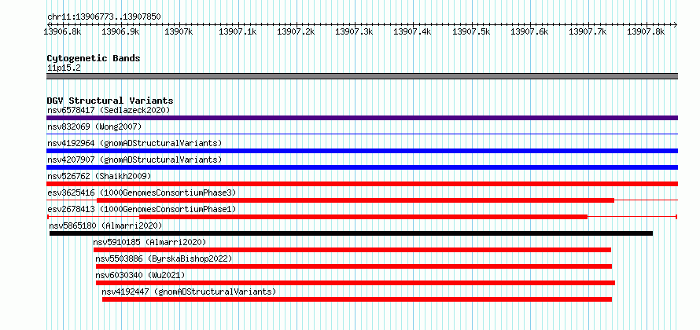Open the nsv6578417 (Sedlazeck2020) label
The height and width of the screenshot is (330, 700).
click(109, 110)
